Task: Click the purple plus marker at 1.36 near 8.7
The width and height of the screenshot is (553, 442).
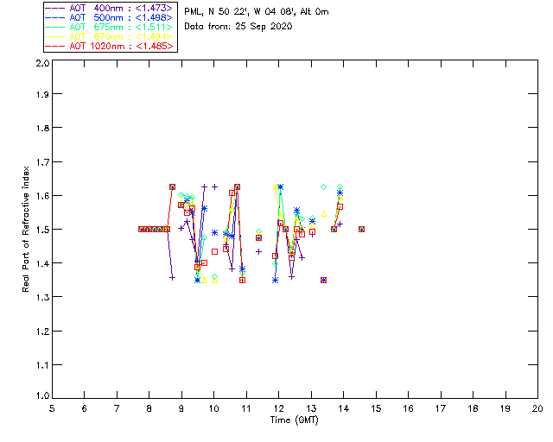Action: click(172, 278)
